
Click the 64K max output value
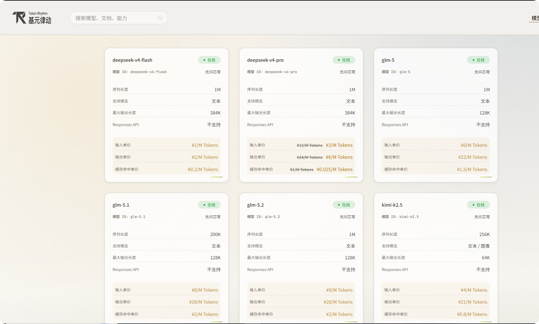pyautogui.click(x=486, y=258)
